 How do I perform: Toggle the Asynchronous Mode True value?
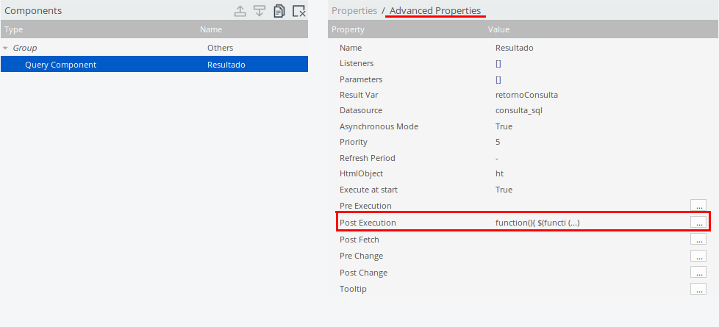point(504,126)
